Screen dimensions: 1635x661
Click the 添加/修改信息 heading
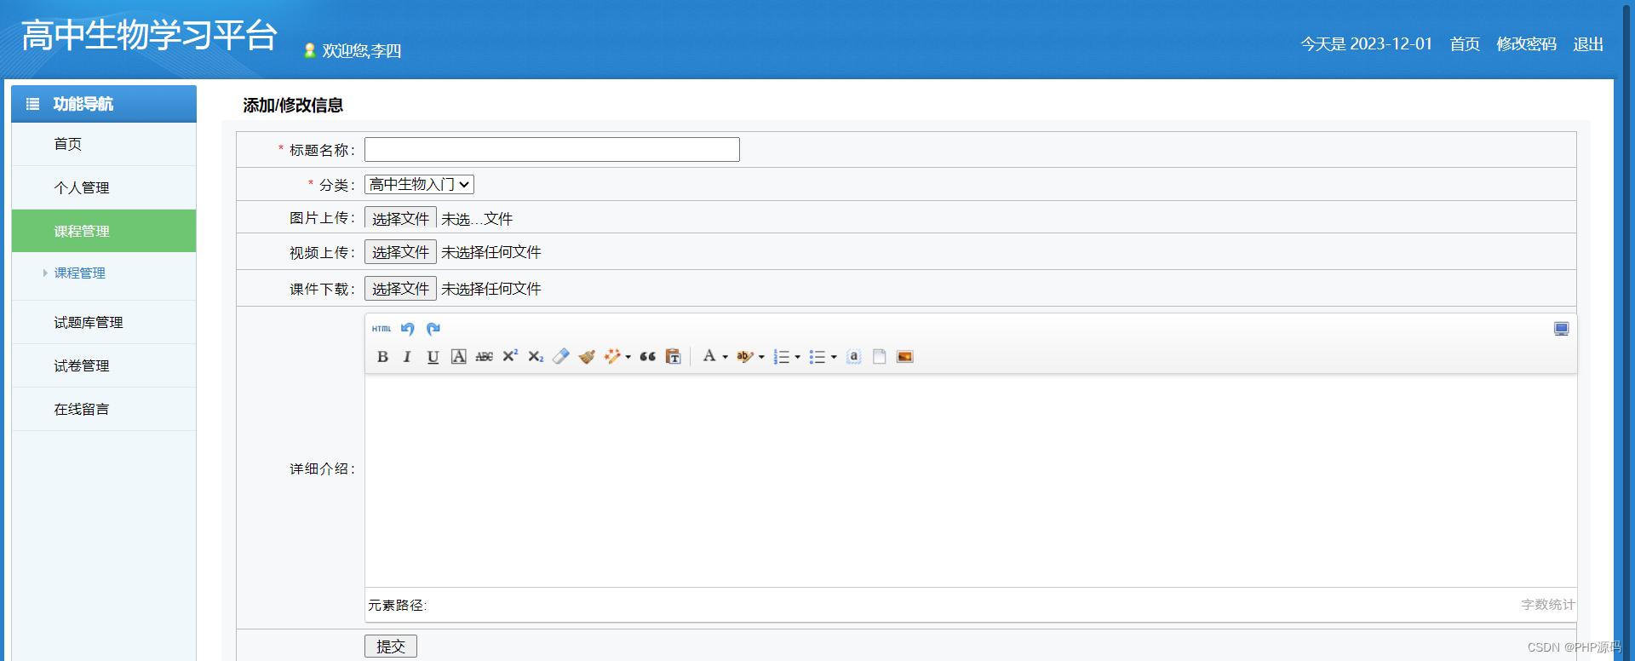tap(293, 106)
